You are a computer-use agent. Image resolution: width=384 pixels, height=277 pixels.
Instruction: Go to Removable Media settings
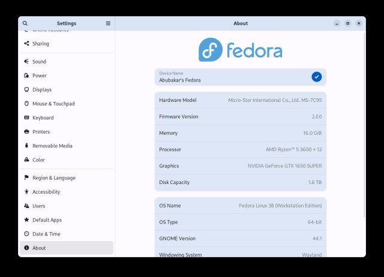click(x=67, y=146)
